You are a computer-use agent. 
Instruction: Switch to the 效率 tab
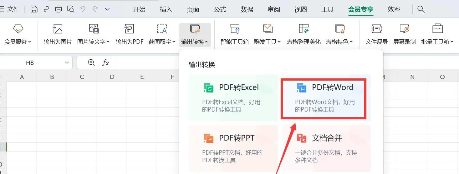[394, 9]
